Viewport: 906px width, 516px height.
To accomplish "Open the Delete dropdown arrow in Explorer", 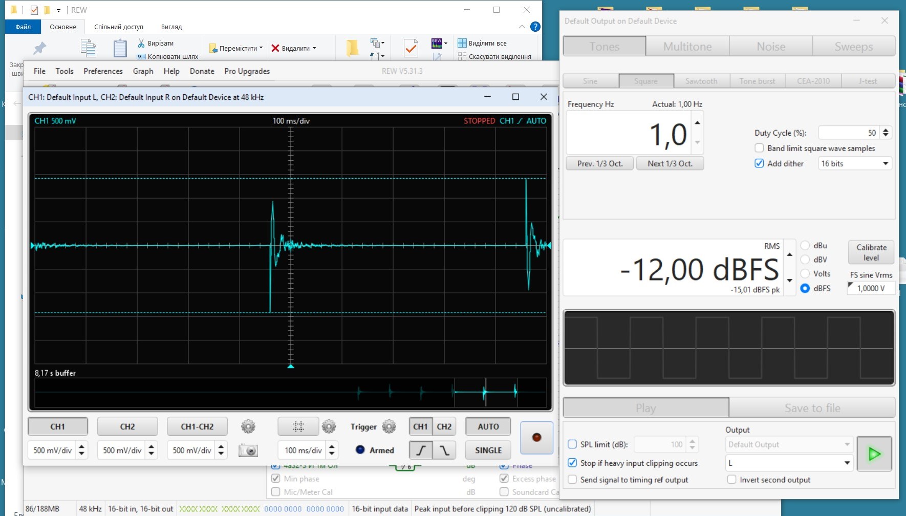I will coord(314,48).
